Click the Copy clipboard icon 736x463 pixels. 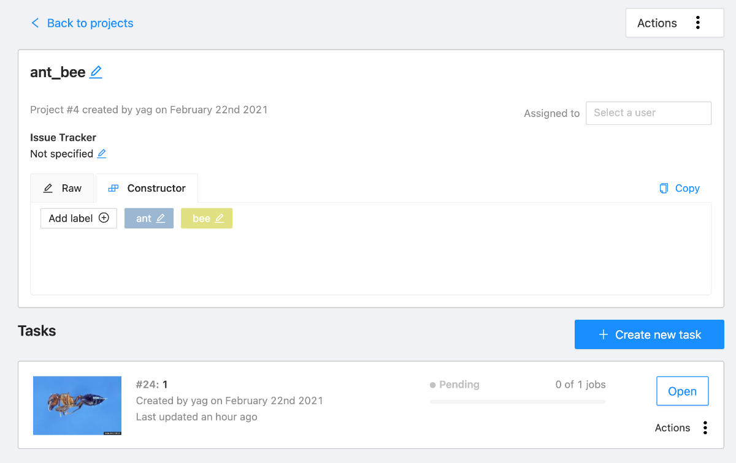pos(664,189)
